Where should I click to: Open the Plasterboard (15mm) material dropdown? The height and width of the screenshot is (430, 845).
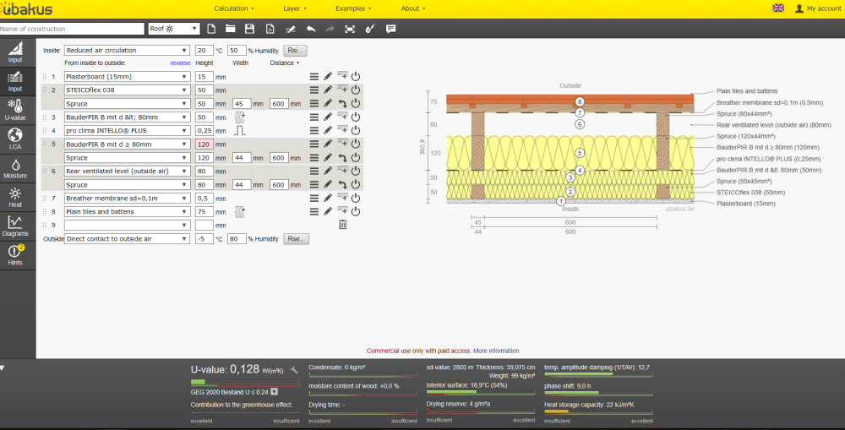(x=128, y=77)
